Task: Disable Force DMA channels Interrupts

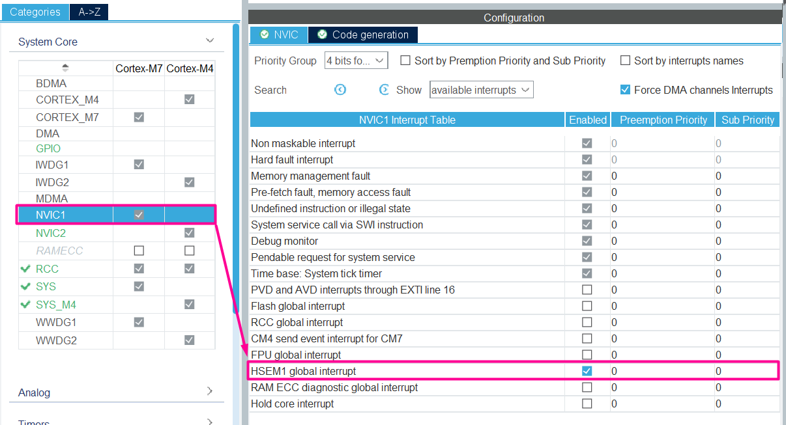Action: [x=625, y=89]
